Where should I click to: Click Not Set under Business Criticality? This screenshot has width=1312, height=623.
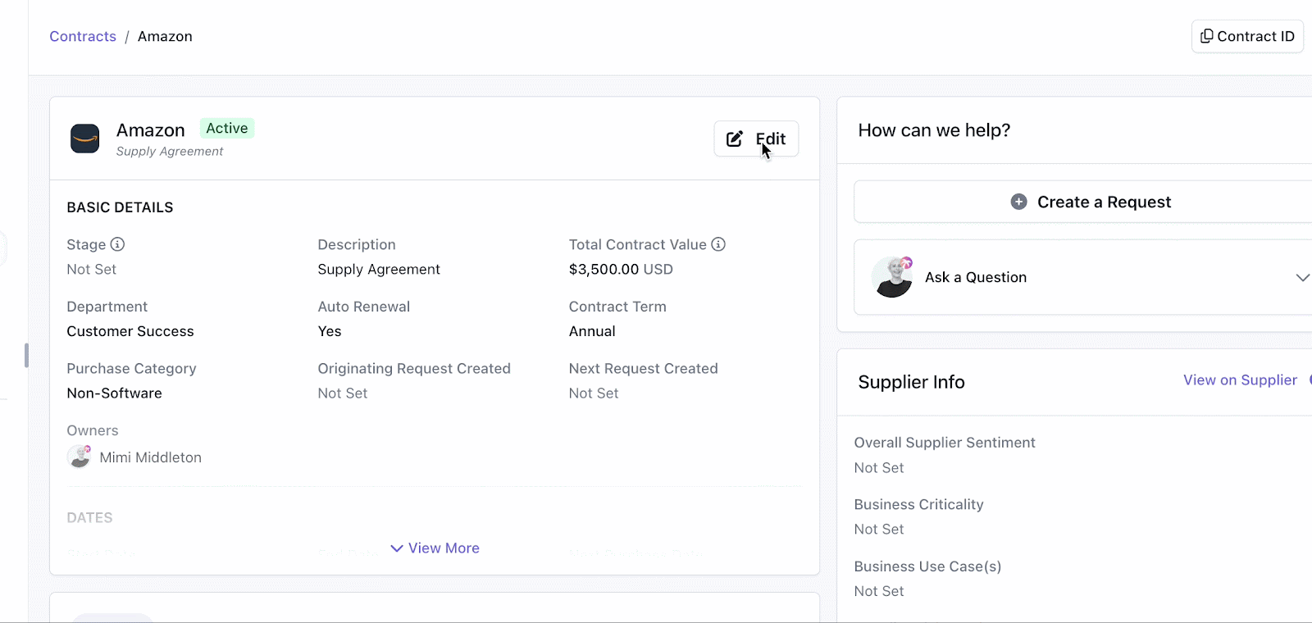879,529
